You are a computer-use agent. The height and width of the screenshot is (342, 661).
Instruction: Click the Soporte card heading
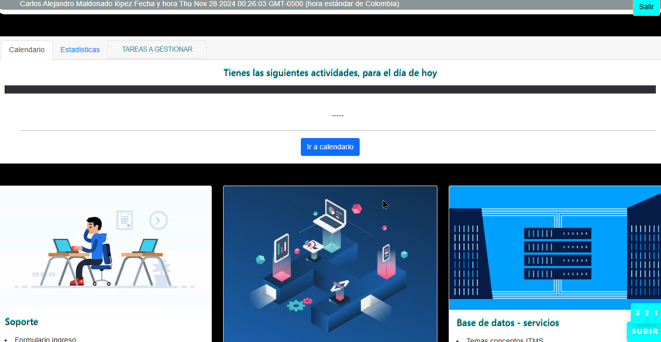tap(21, 322)
